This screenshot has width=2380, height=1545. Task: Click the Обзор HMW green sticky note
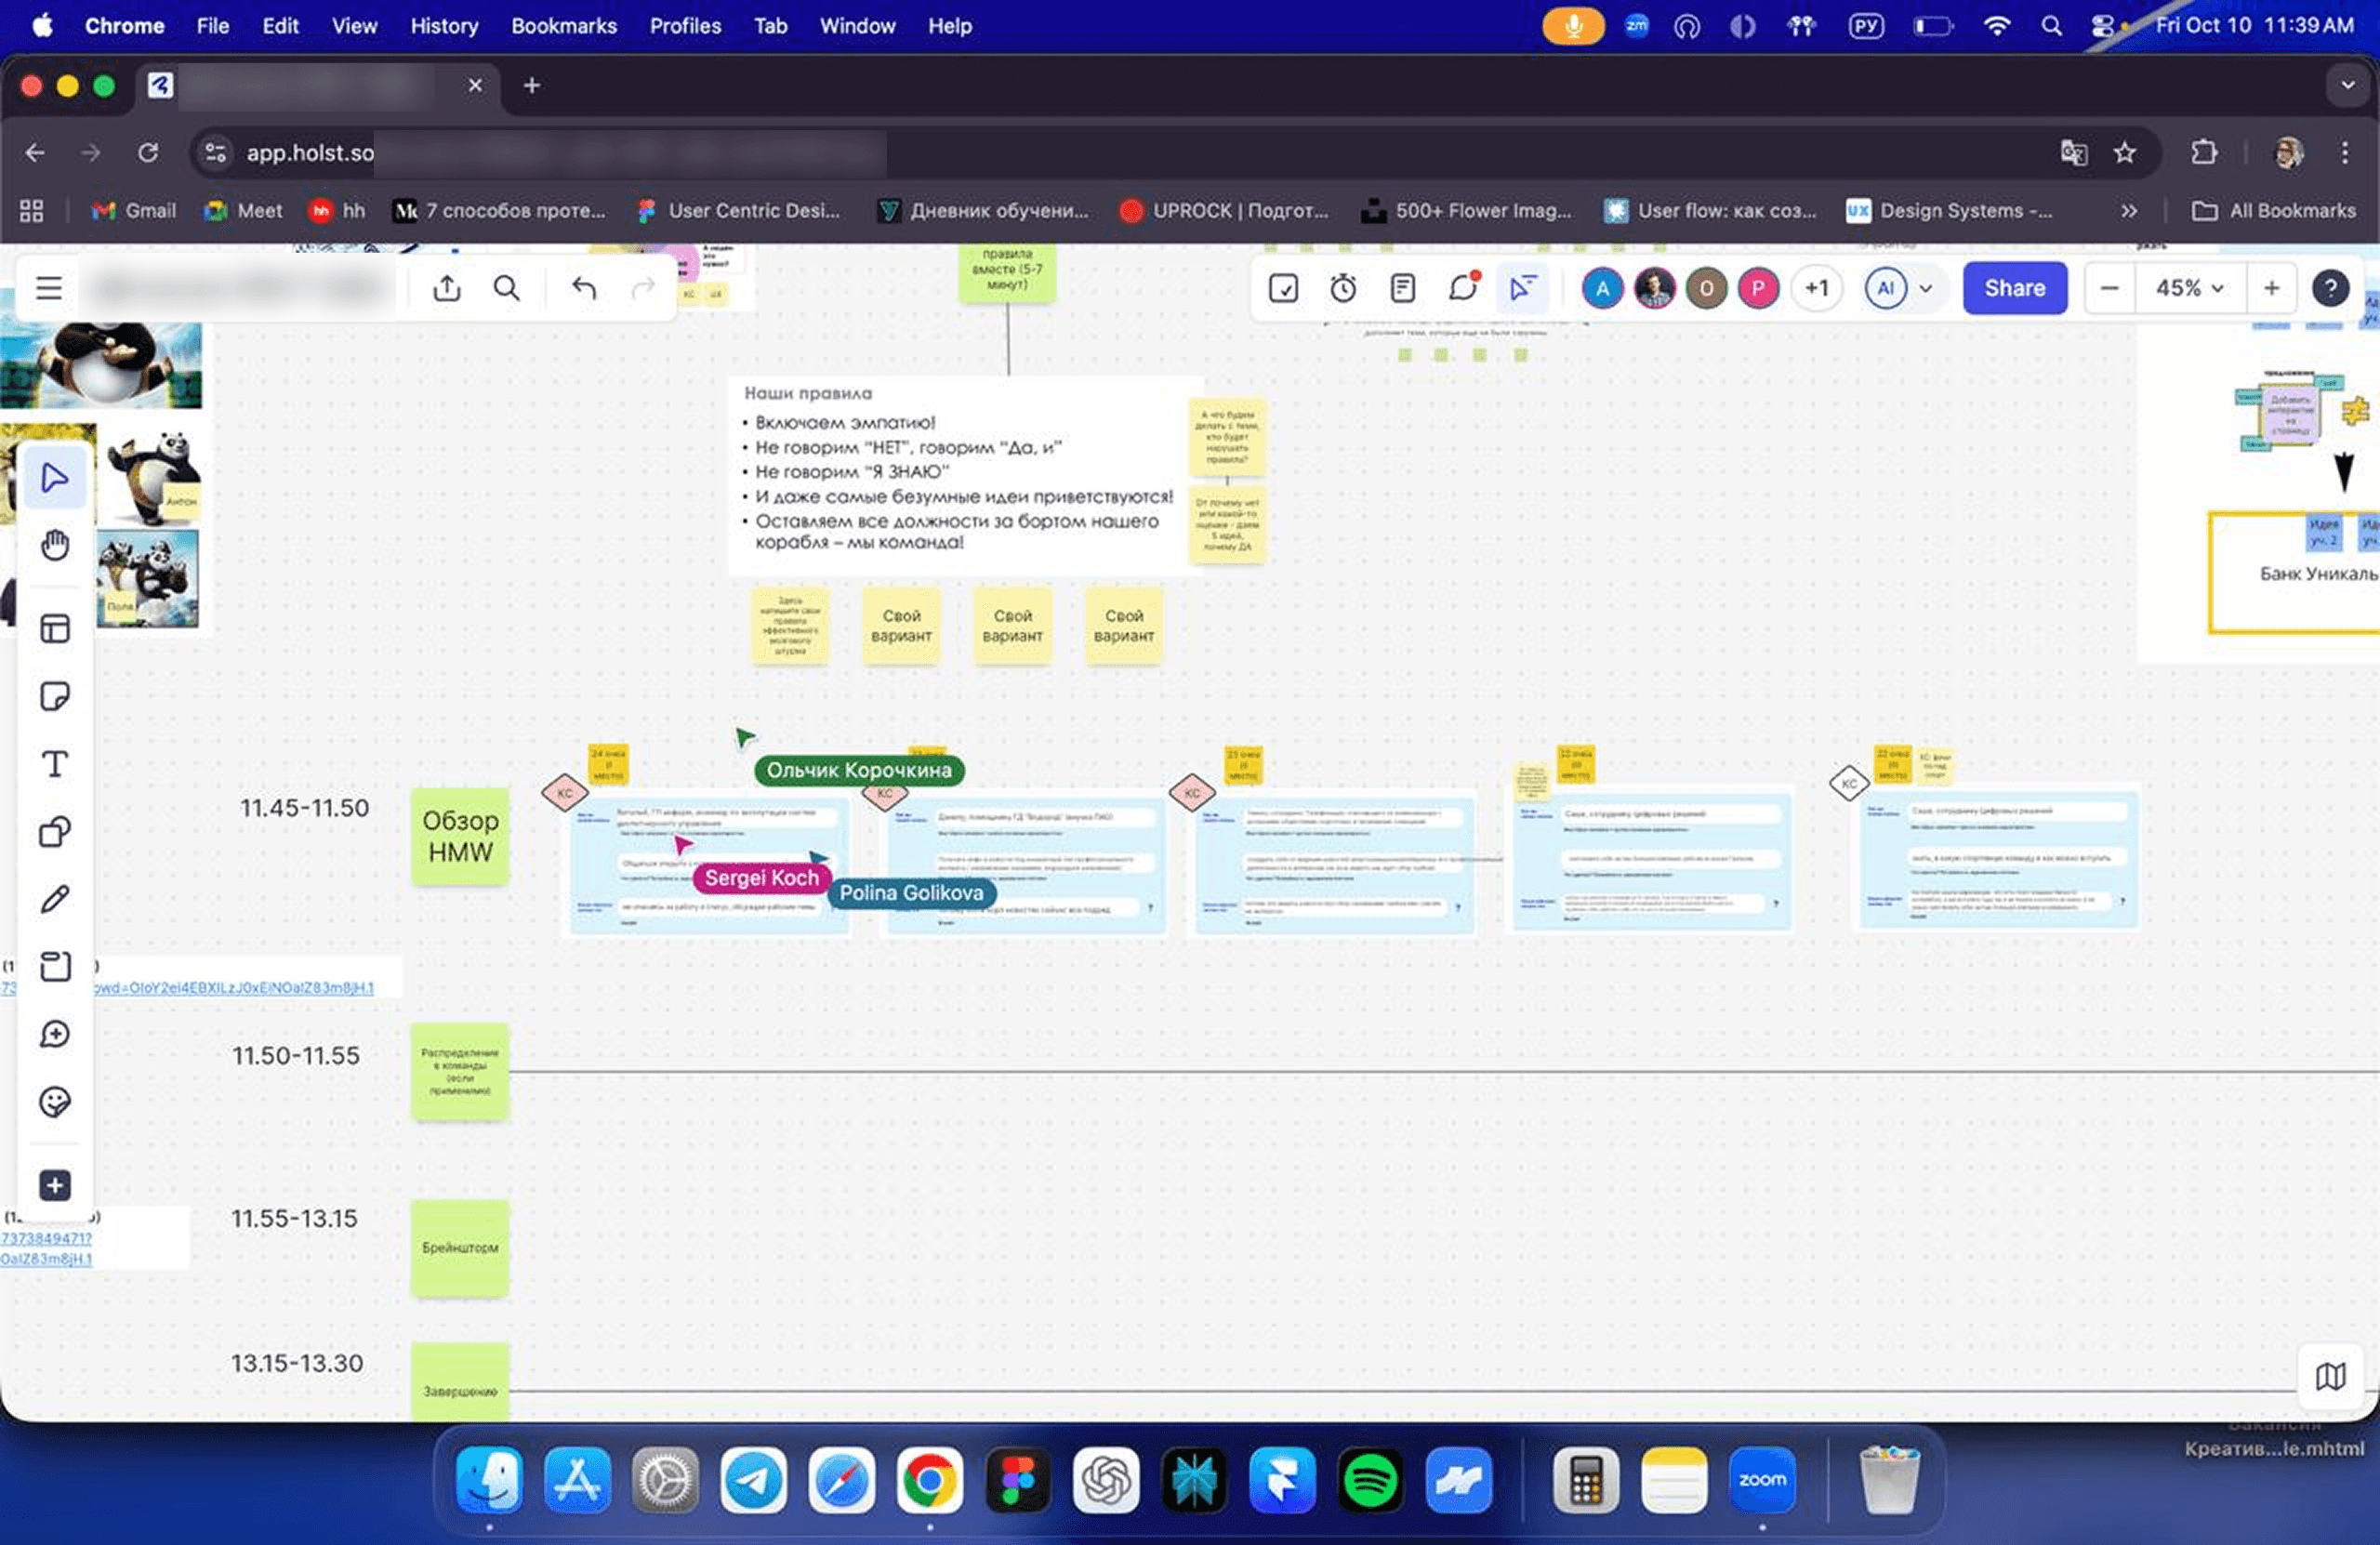[460, 836]
